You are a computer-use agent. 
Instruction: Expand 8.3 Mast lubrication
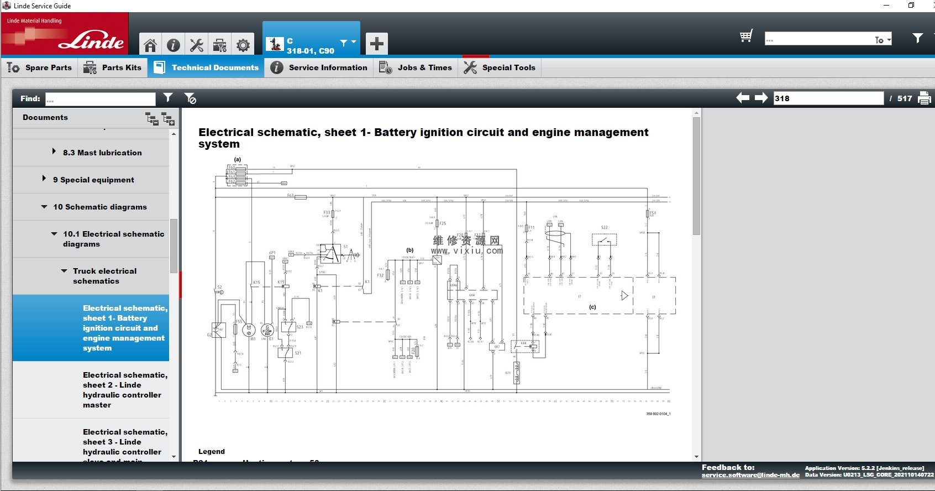point(54,152)
